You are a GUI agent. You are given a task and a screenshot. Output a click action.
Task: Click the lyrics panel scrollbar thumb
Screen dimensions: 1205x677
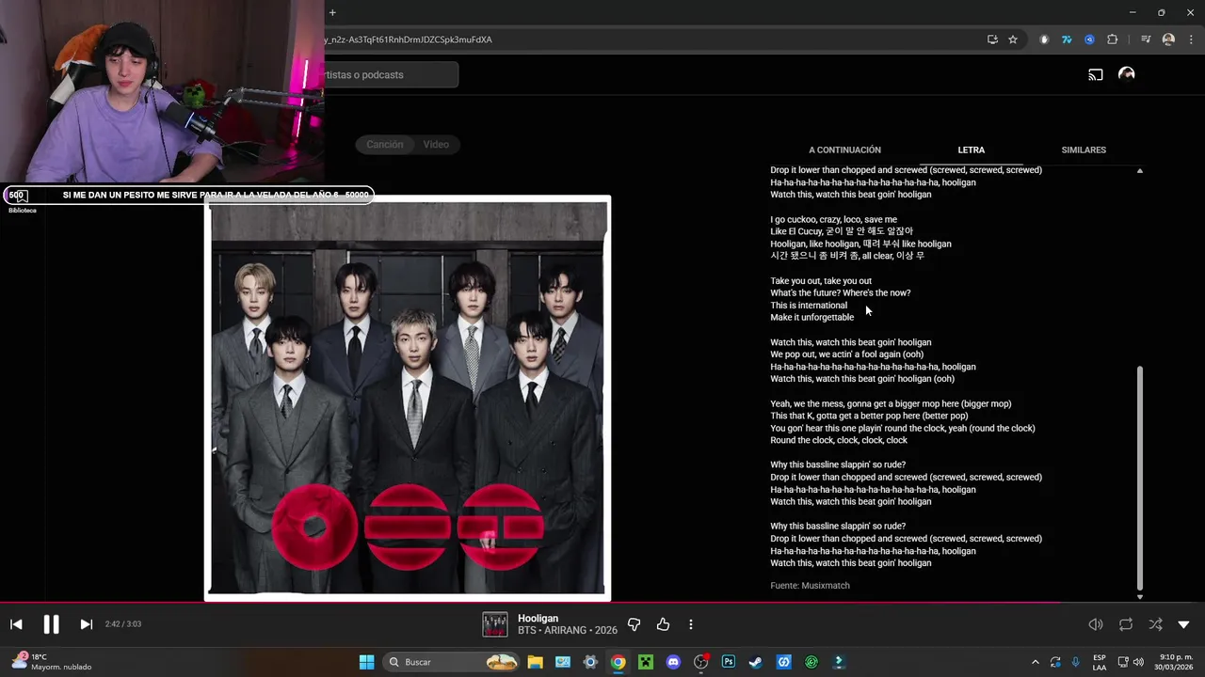[x=1140, y=478]
